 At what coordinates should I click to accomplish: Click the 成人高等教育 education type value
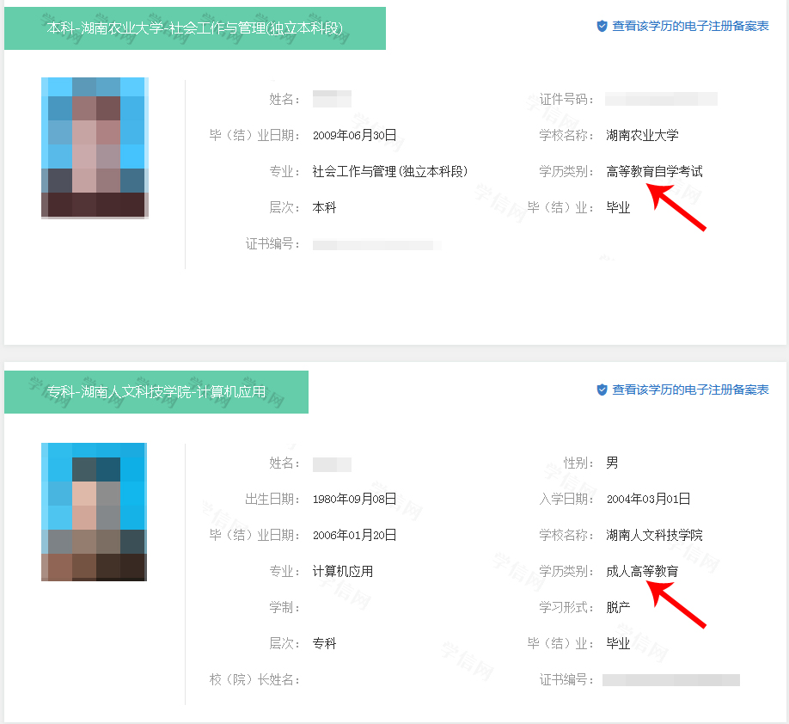tap(642, 572)
